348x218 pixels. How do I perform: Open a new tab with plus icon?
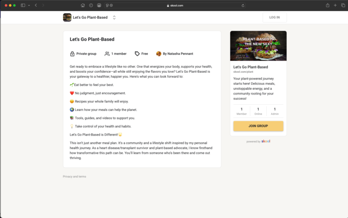tap(335, 5)
